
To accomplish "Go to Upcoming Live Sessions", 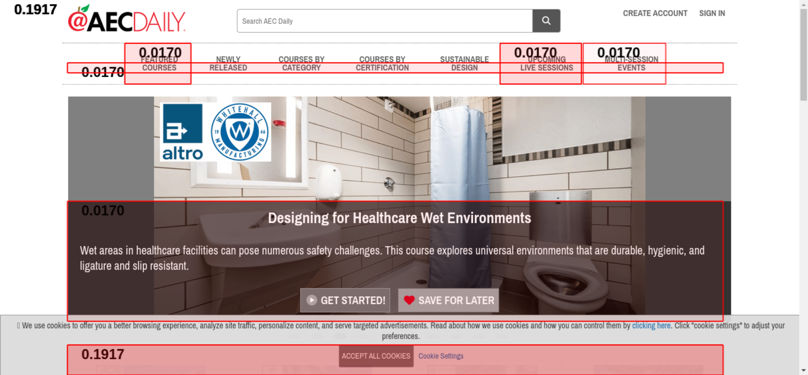I will pyautogui.click(x=547, y=64).
